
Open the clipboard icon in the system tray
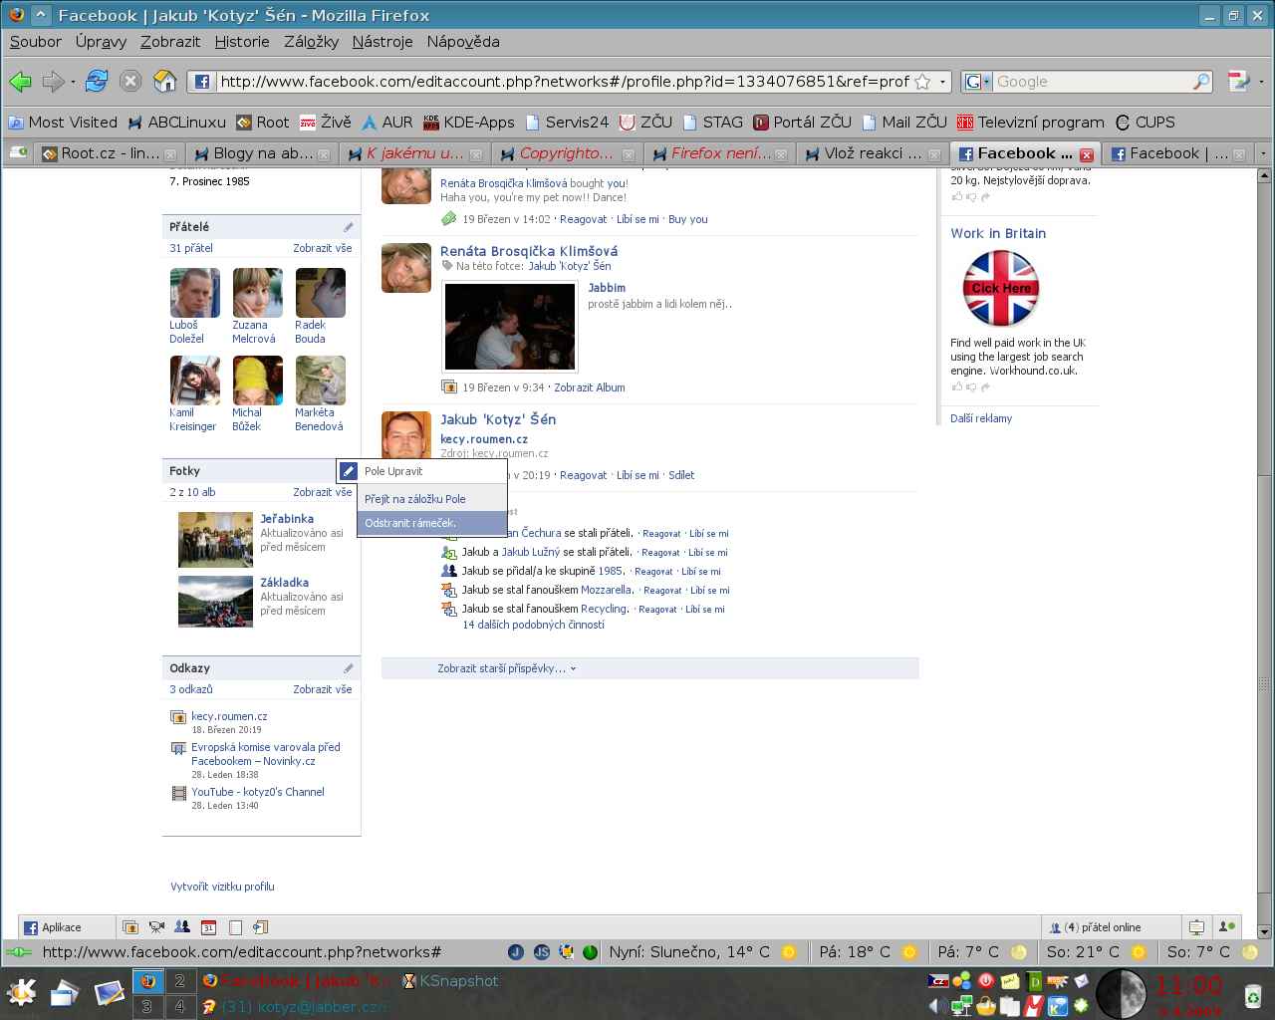click(x=1010, y=1006)
